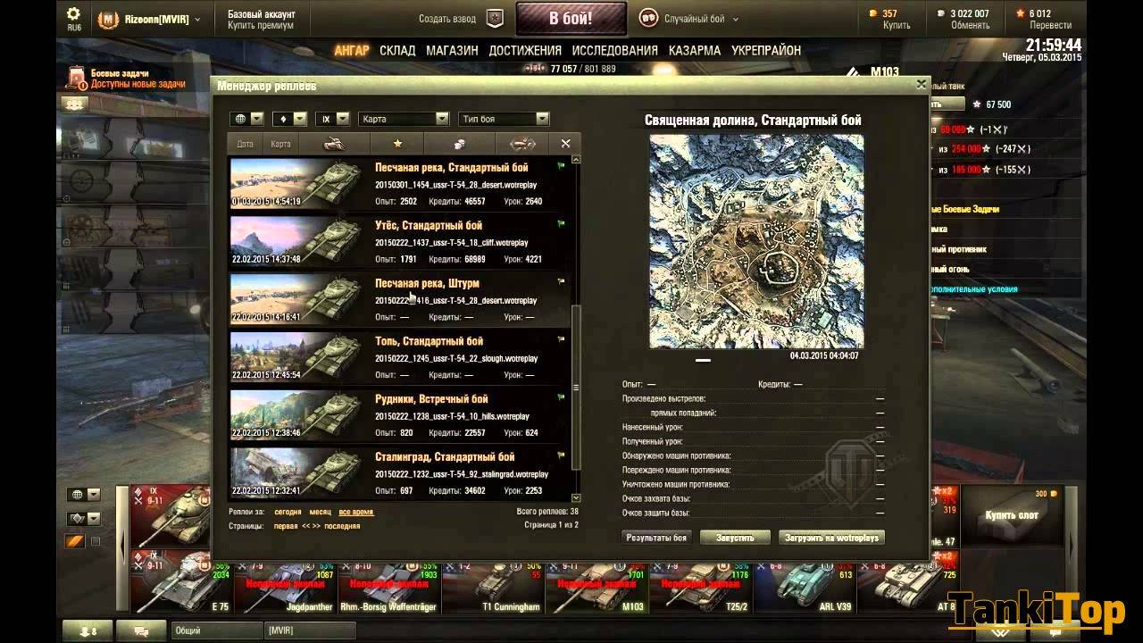Image resolution: width=1143 pixels, height=643 pixels.
Task: Toggle the orange carousel filter button
Action: click(76, 541)
